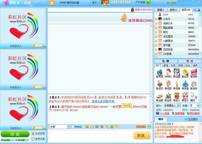Open the treasure chest icon beside 000104386
This screenshot has height=144, width=202.
(x=105, y=3)
